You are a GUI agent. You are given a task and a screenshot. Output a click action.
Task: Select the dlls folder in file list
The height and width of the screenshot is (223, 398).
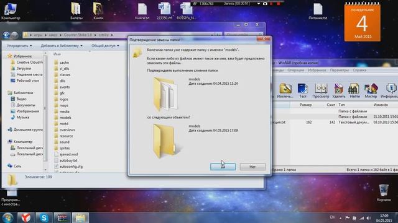point(60,81)
